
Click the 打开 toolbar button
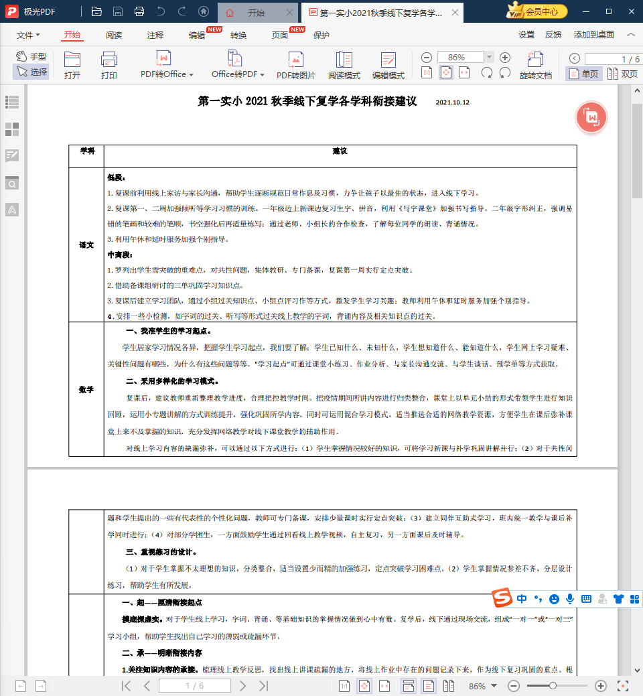[72, 65]
